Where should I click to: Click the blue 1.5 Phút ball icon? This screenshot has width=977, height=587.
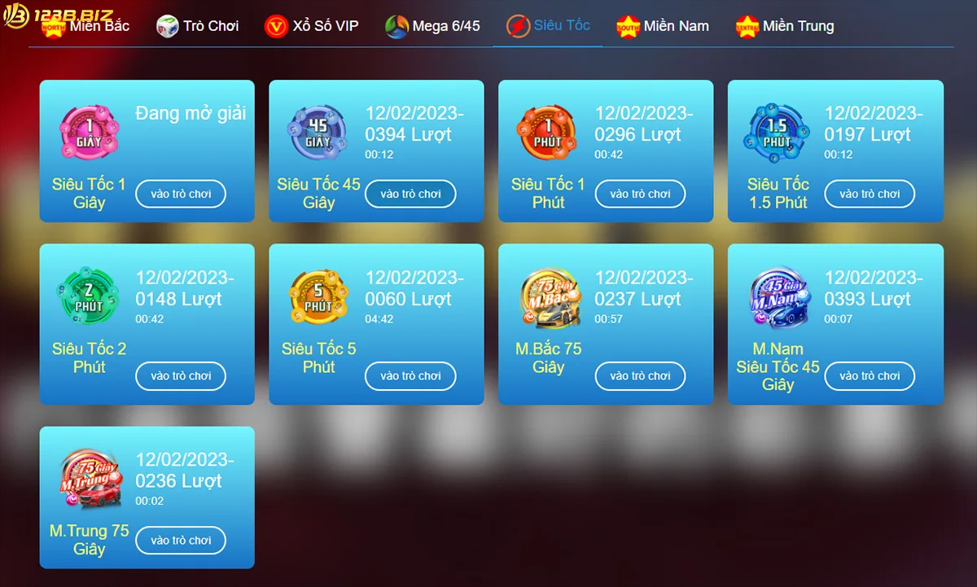tap(778, 133)
